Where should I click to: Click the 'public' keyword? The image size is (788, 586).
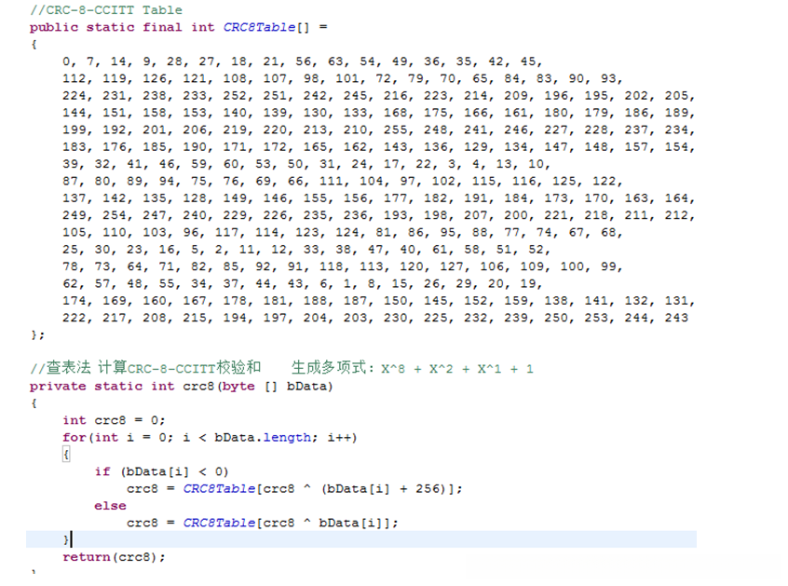point(54,27)
